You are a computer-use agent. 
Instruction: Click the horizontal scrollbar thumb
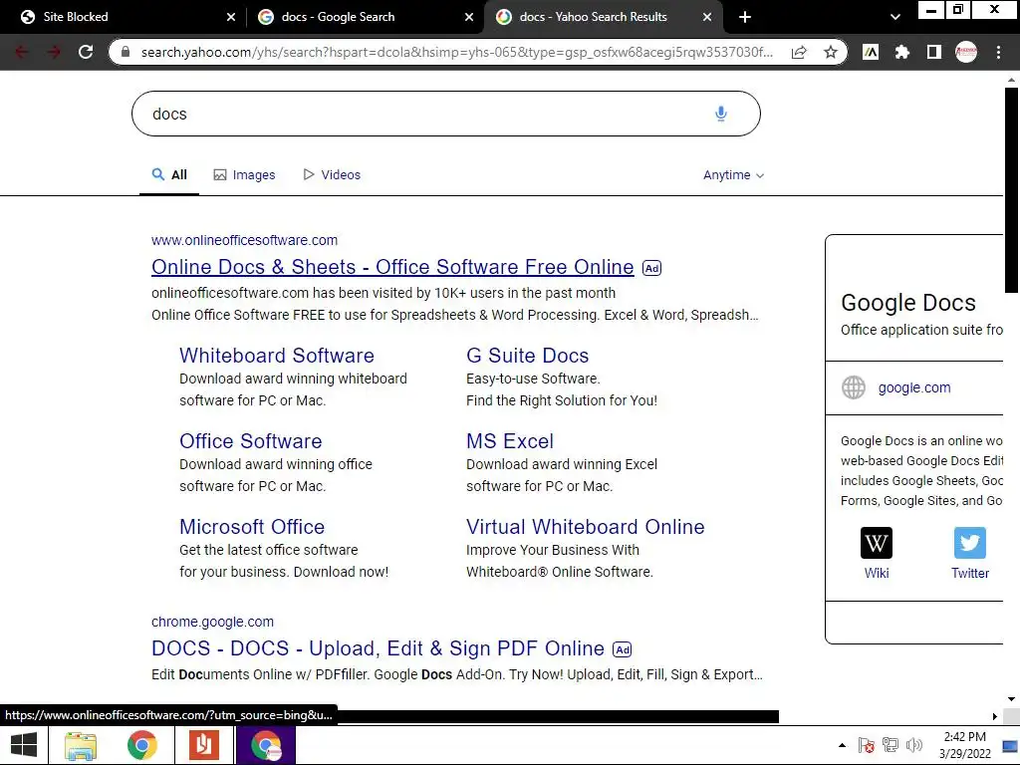558,716
